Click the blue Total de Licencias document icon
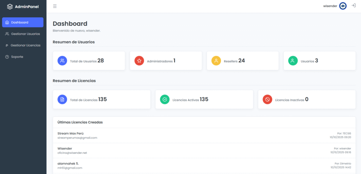The height and width of the screenshot is (174, 361). 62,99
